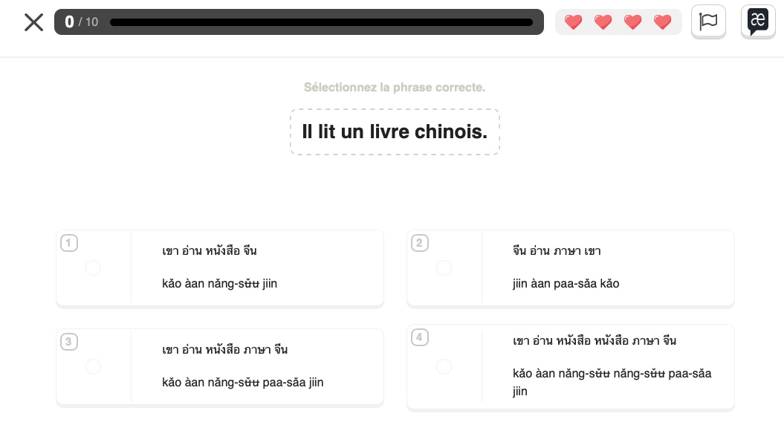Viewport: 784px width, 422px height.
Task: Click the last red heart icon
Action: (663, 22)
